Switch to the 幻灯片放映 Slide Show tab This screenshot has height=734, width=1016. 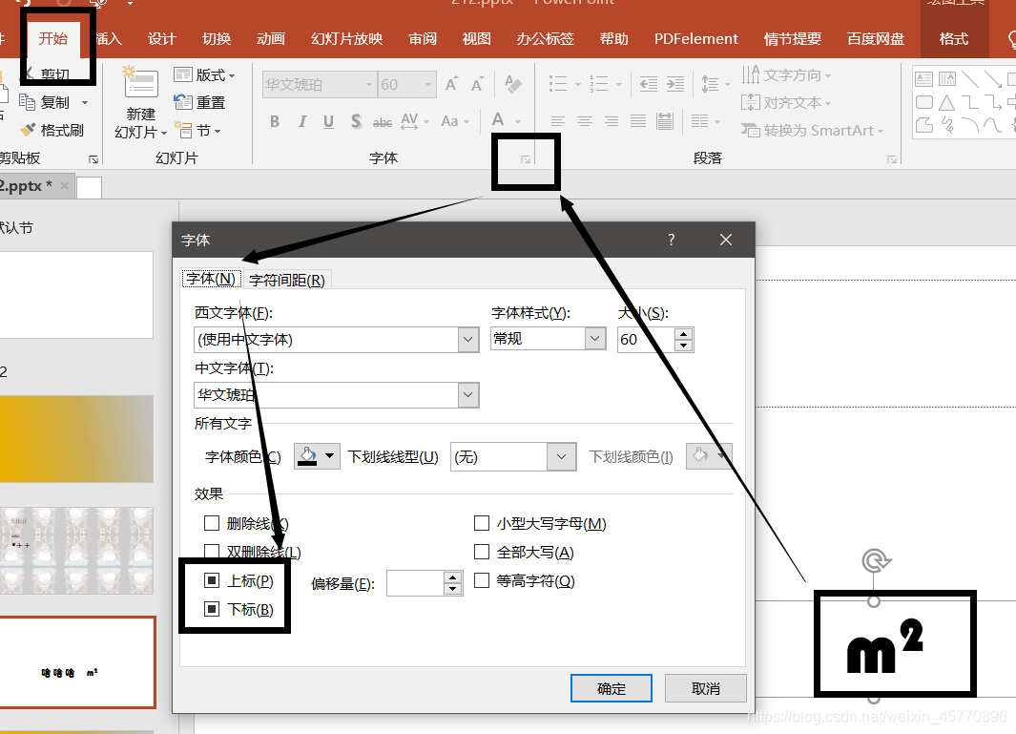click(346, 39)
